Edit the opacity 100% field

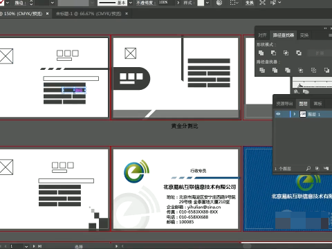click(166, 3)
